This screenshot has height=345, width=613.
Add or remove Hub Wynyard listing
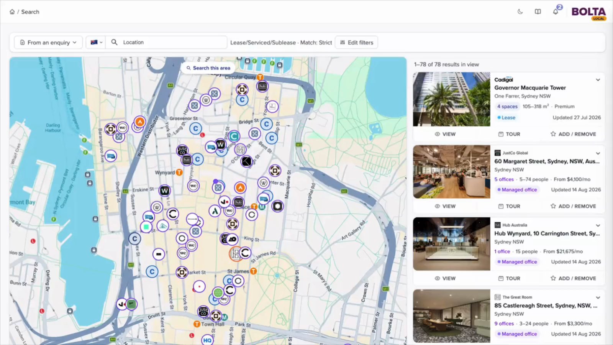click(573, 278)
